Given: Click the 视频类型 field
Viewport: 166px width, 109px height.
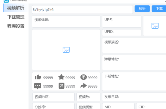Looking at the screenshot, I should click(x=88, y=106).
